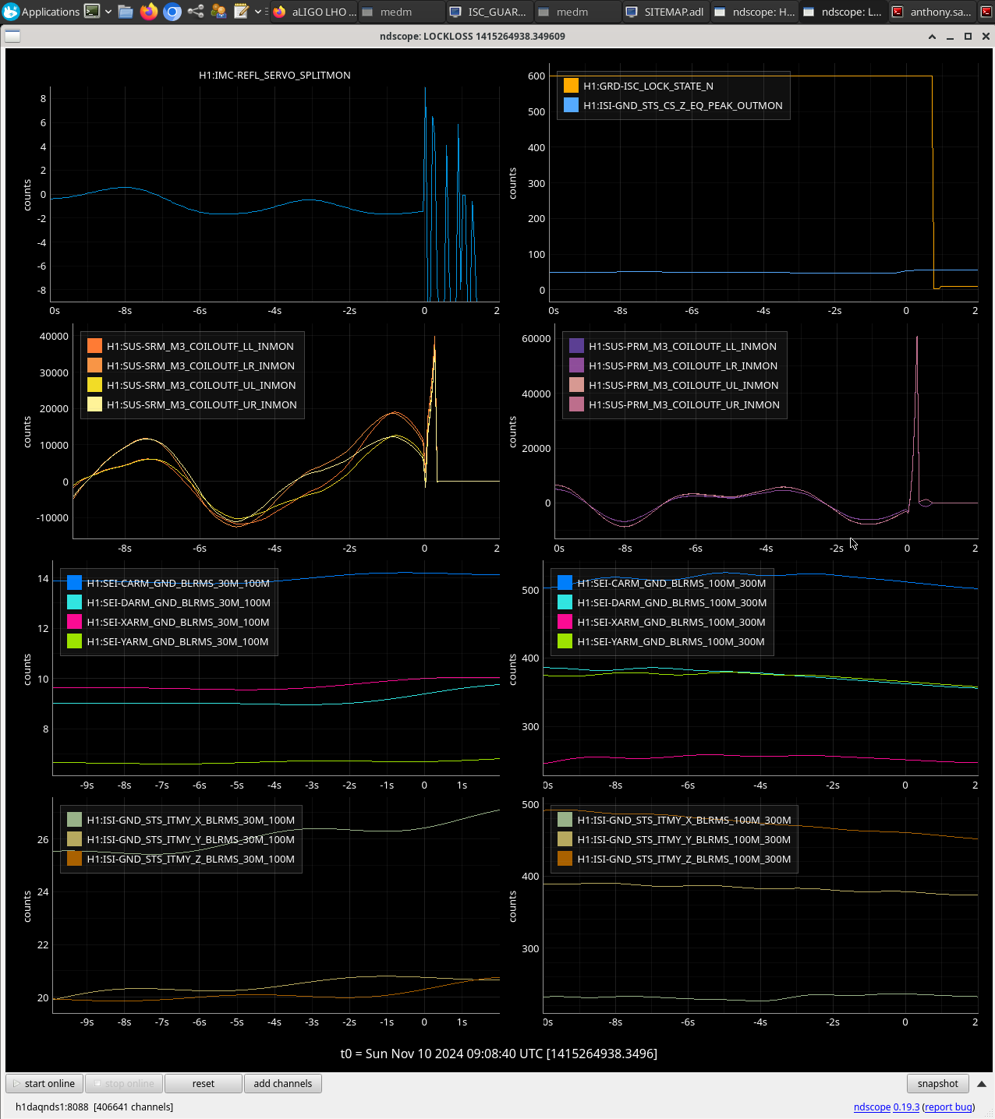This screenshot has width=995, height=1119.
Task: Open the Applications menu
Action: click(x=41, y=12)
